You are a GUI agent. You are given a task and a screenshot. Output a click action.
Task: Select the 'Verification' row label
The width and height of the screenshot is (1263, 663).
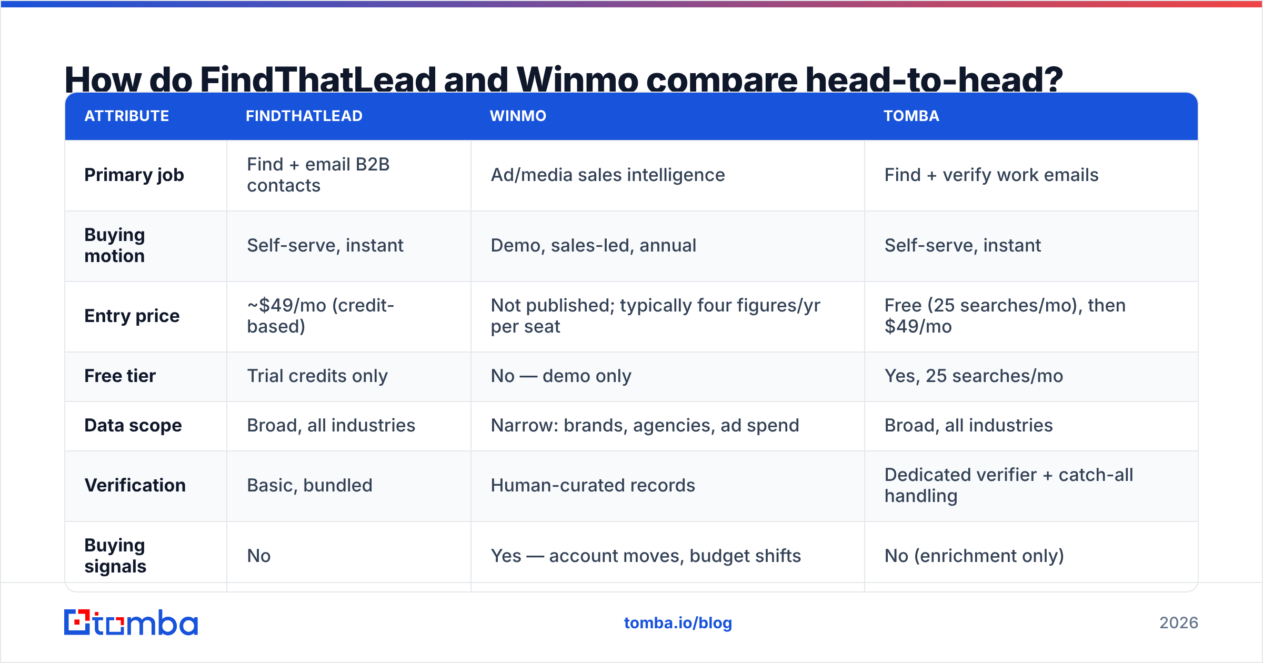click(x=135, y=485)
